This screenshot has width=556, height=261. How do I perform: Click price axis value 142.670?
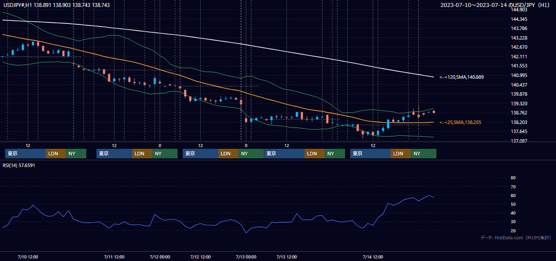(519, 47)
